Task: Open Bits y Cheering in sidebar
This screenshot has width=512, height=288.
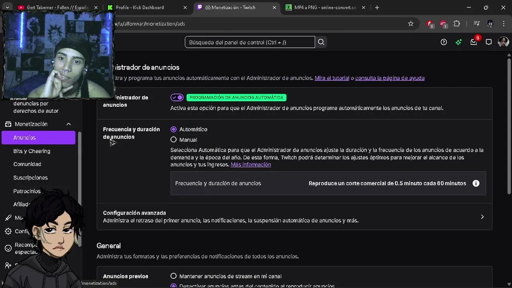Action: (32, 151)
